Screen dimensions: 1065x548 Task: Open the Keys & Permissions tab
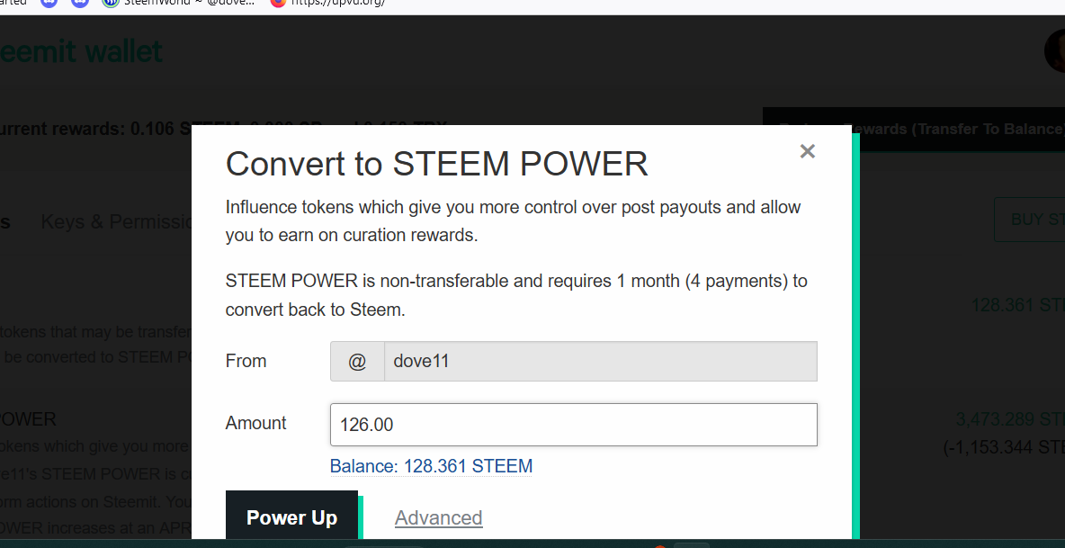tap(117, 221)
